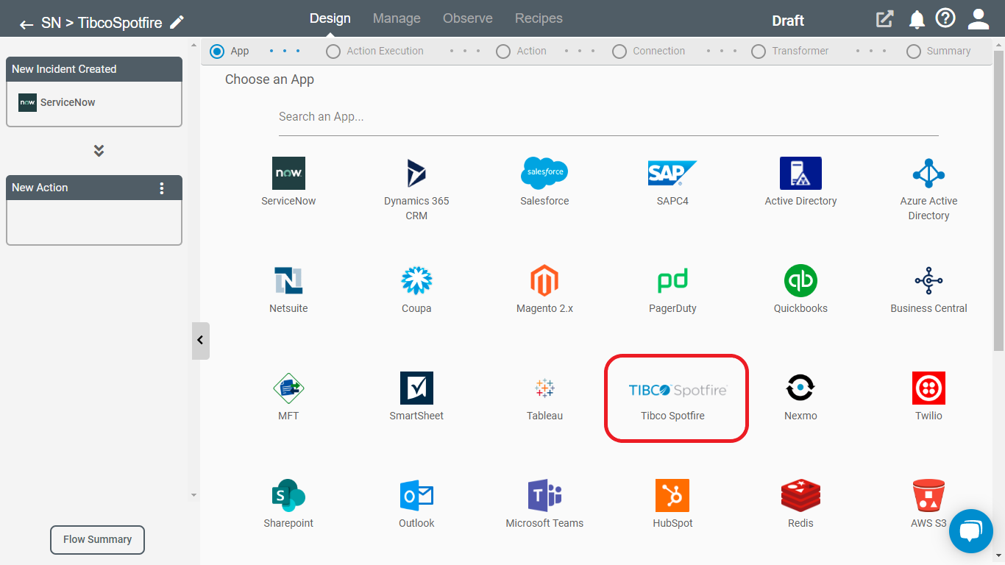Open the help question mark icon
The height and width of the screenshot is (565, 1005).
point(945,18)
